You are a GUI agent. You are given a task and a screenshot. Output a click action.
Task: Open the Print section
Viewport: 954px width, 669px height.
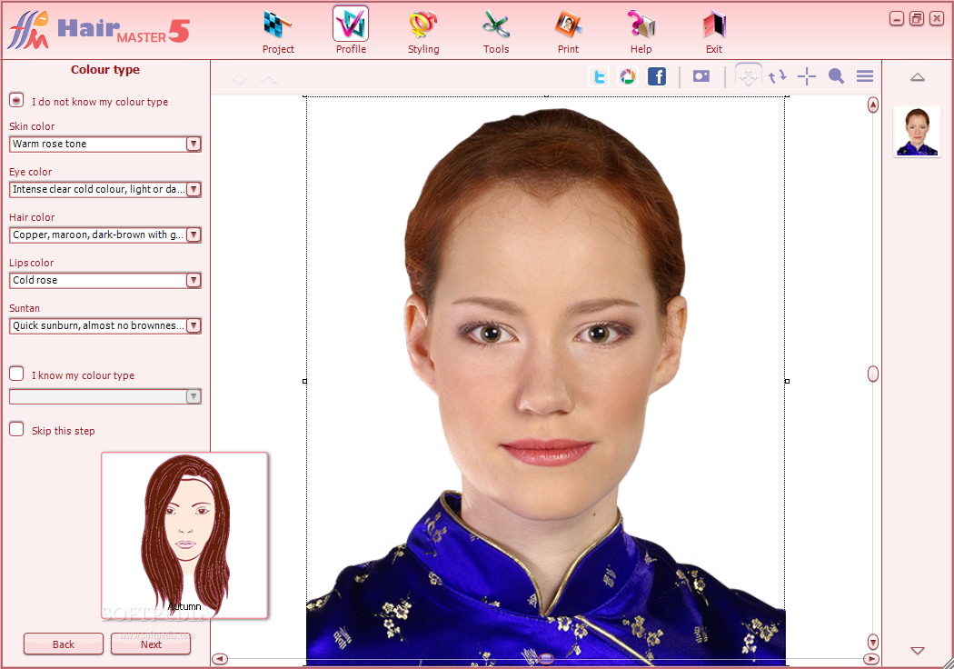tap(568, 33)
